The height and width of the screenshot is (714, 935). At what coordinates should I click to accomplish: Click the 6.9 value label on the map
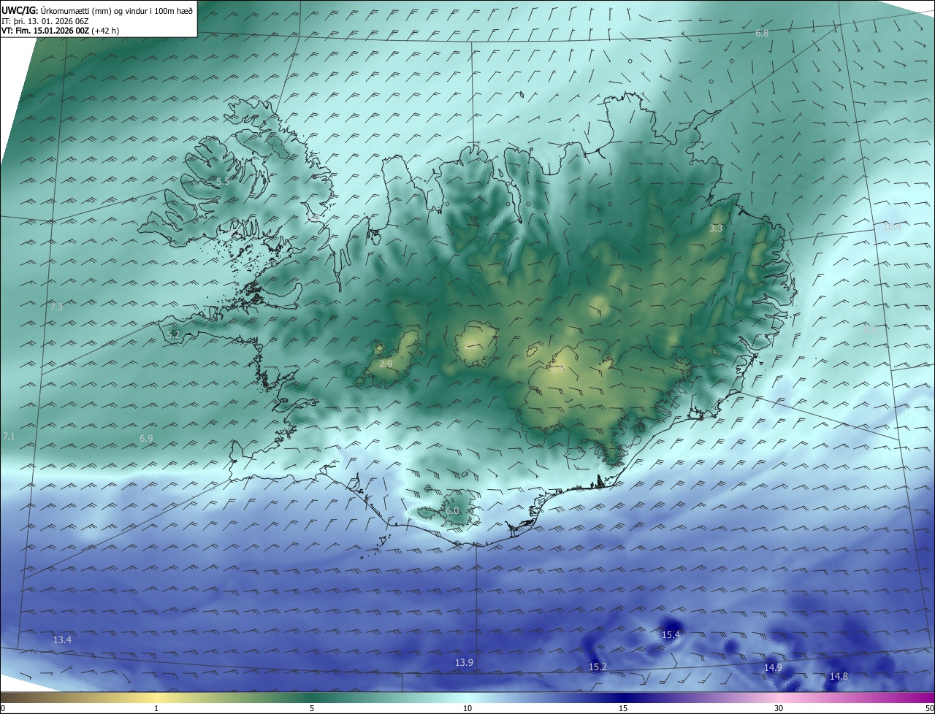coord(146,438)
